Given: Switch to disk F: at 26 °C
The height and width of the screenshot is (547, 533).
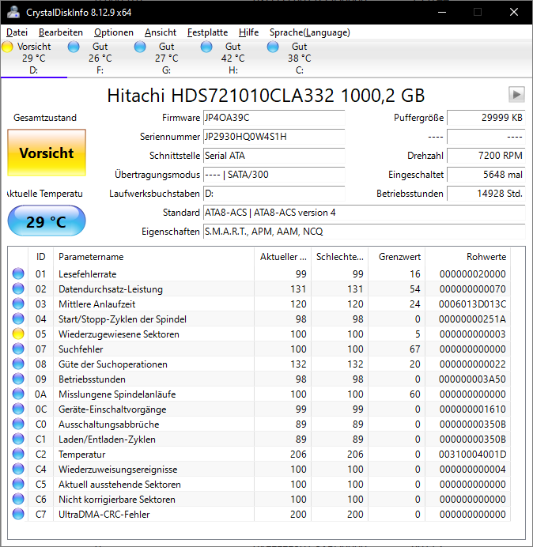Looking at the screenshot, I should click(x=100, y=58).
